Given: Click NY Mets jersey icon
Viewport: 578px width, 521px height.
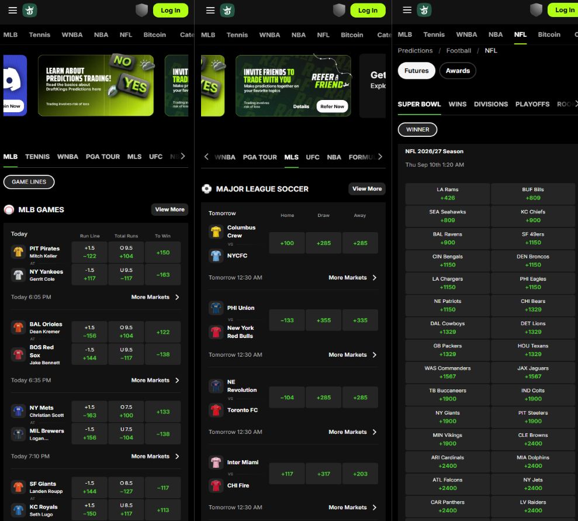Looking at the screenshot, I should 19,411.
